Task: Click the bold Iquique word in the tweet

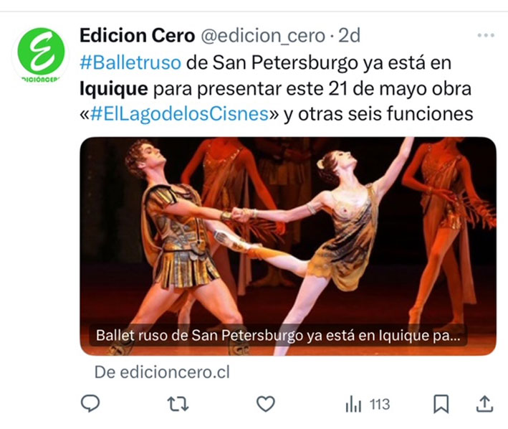Action: click(114, 88)
